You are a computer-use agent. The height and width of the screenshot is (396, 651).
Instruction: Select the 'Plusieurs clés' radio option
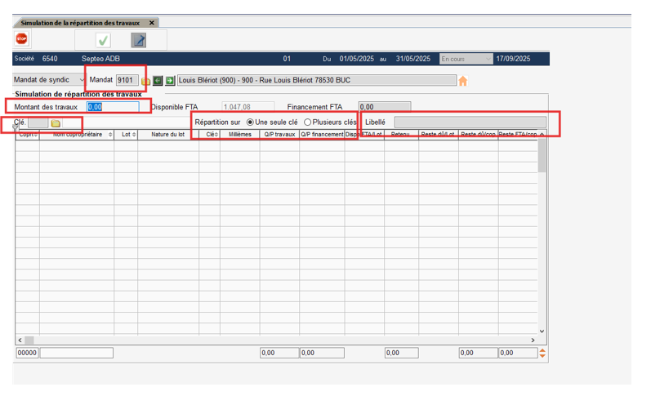(307, 122)
